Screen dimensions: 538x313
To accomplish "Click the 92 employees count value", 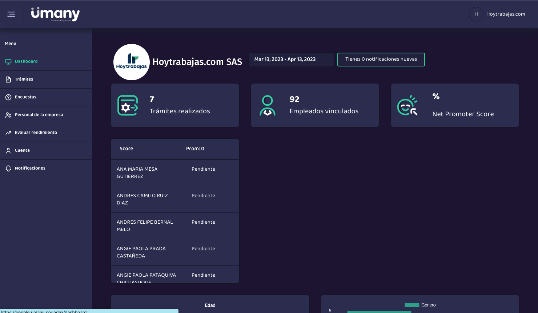I will click(294, 99).
